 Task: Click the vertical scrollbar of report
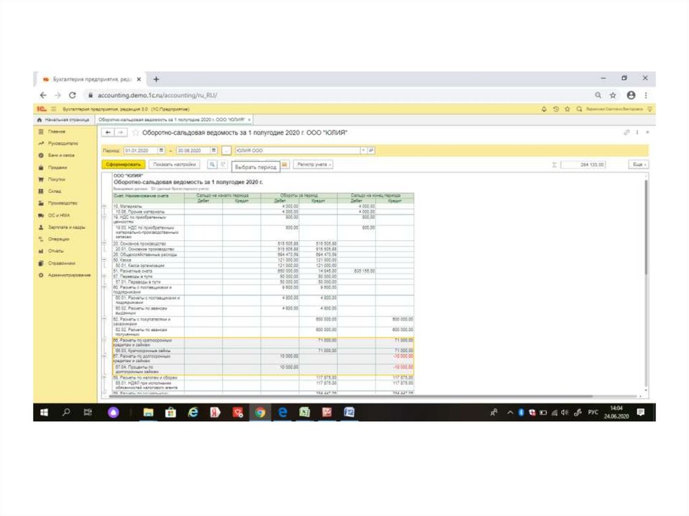(x=646, y=227)
